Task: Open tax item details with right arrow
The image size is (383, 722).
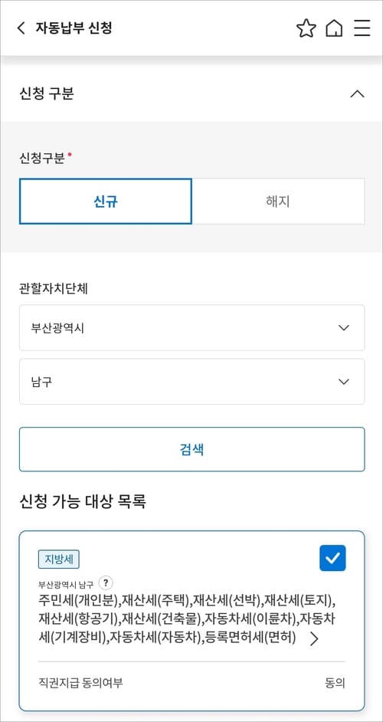Action: pyautogui.click(x=314, y=639)
